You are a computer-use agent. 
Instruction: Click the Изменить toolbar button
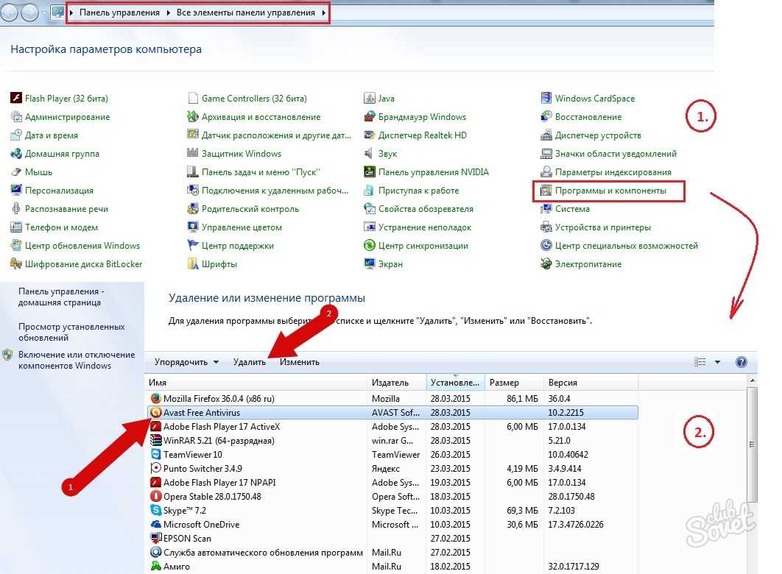pyautogui.click(x=300, y=362)
